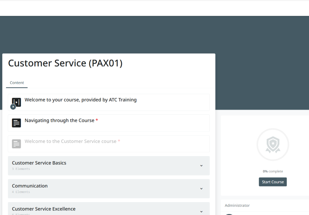This screenshot has height=215, width=309.
Task: Select the locked 'Welcome to the Customer Service course' item
Action: pos(70,141)
